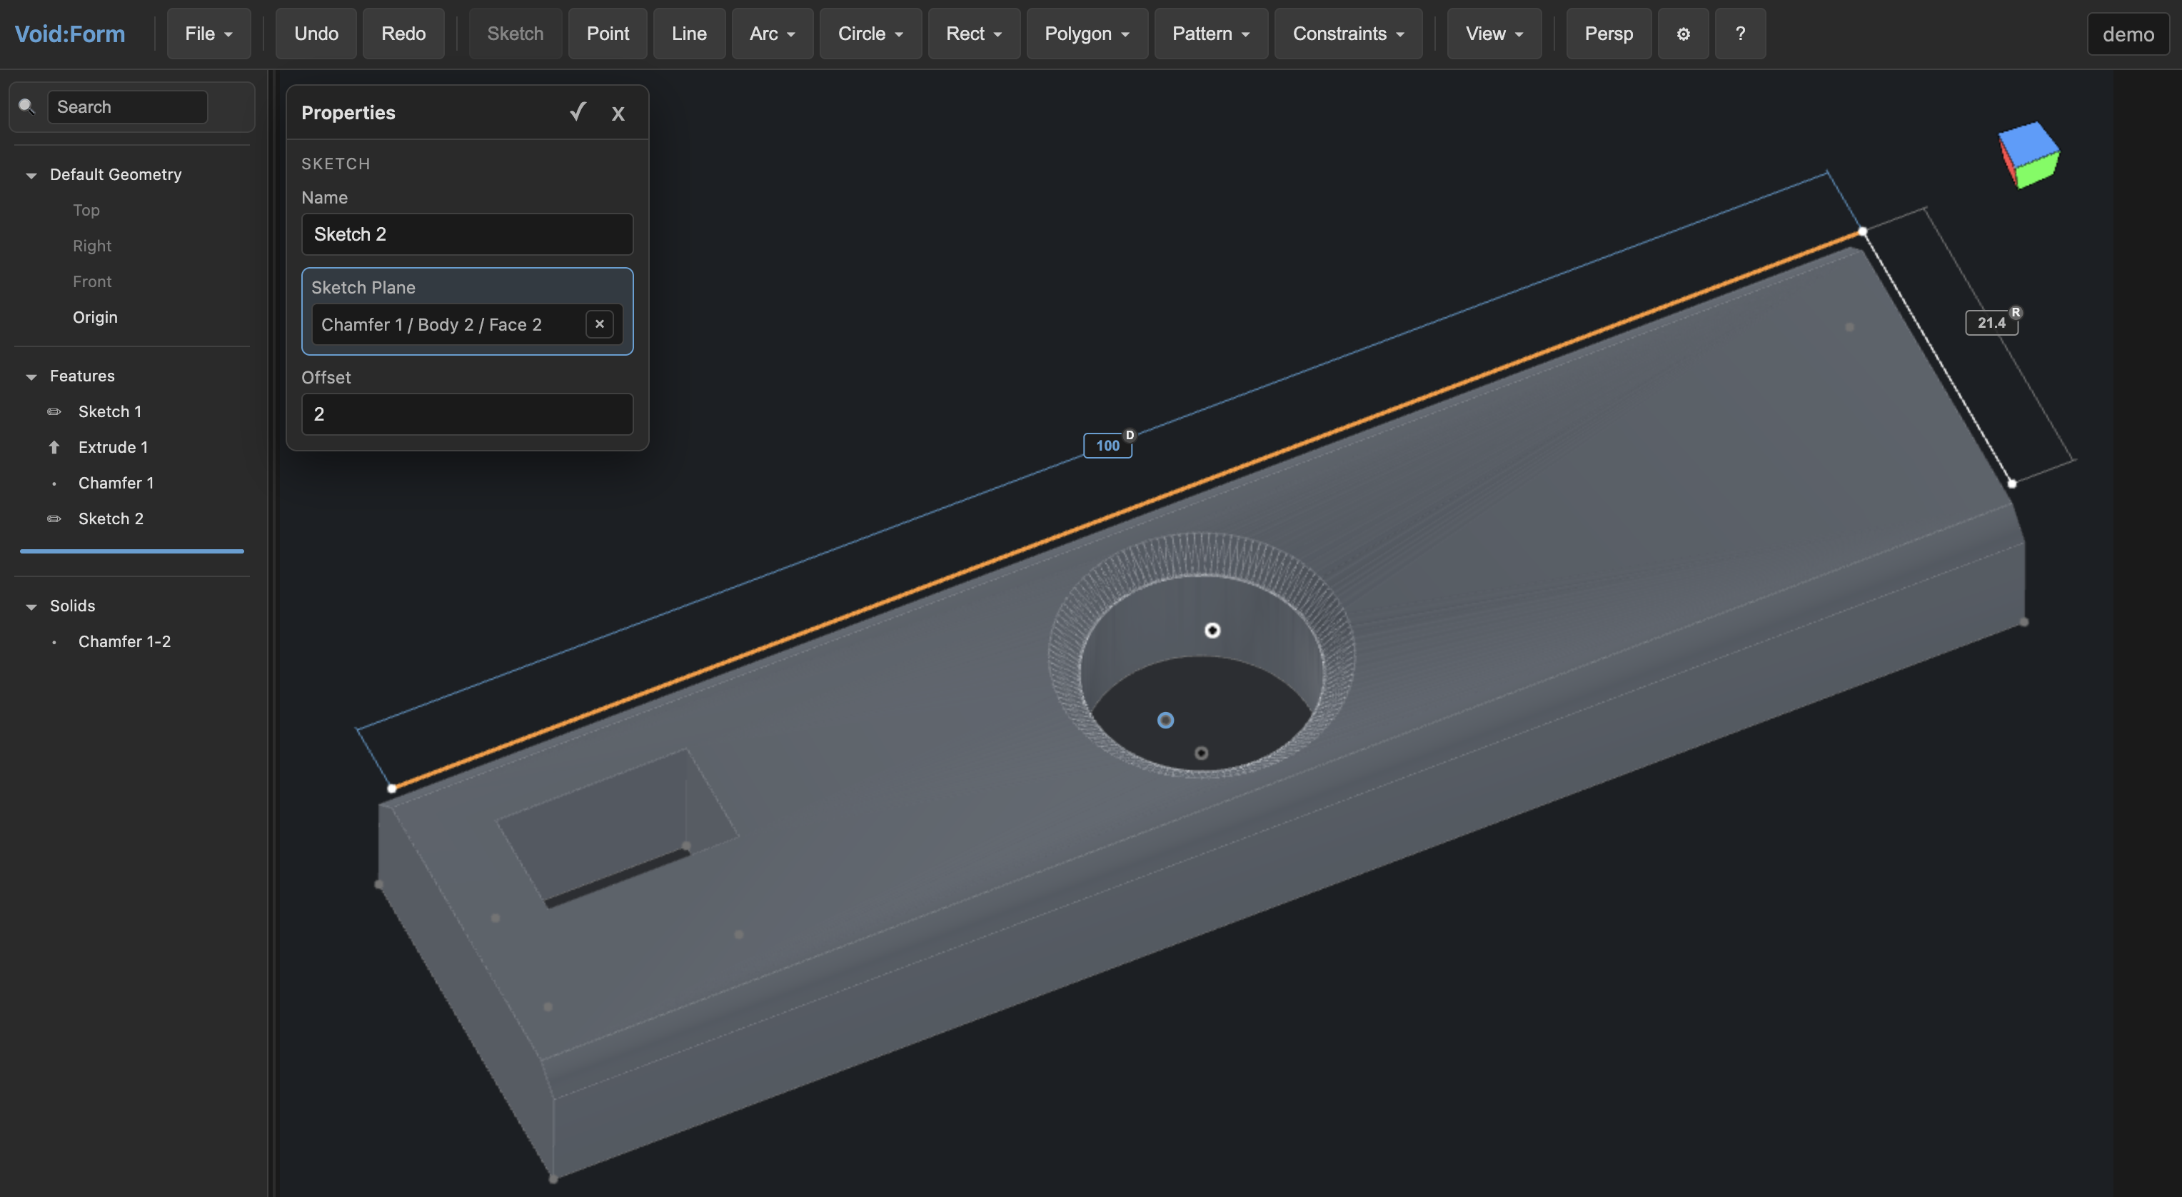The height and width of the screenshot is (1197, 2182).
Task: Open the Constraints dropdown menu
Action: point(1347,34)
